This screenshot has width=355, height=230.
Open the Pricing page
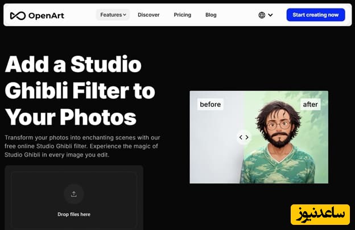tap(183, 15)
